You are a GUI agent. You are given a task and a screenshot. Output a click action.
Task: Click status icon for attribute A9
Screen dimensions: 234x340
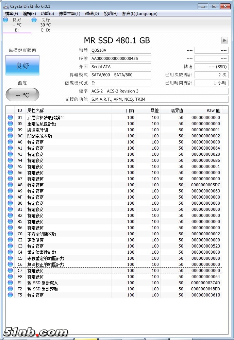[10, 191]
